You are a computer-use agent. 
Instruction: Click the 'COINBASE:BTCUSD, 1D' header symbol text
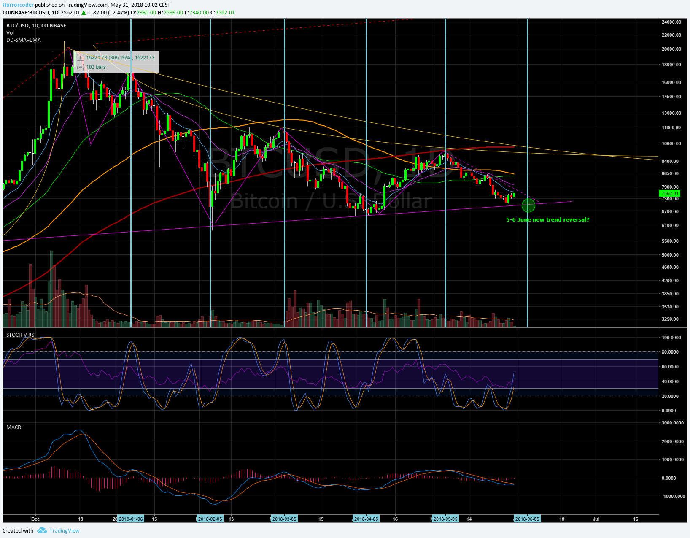[30, 13]
